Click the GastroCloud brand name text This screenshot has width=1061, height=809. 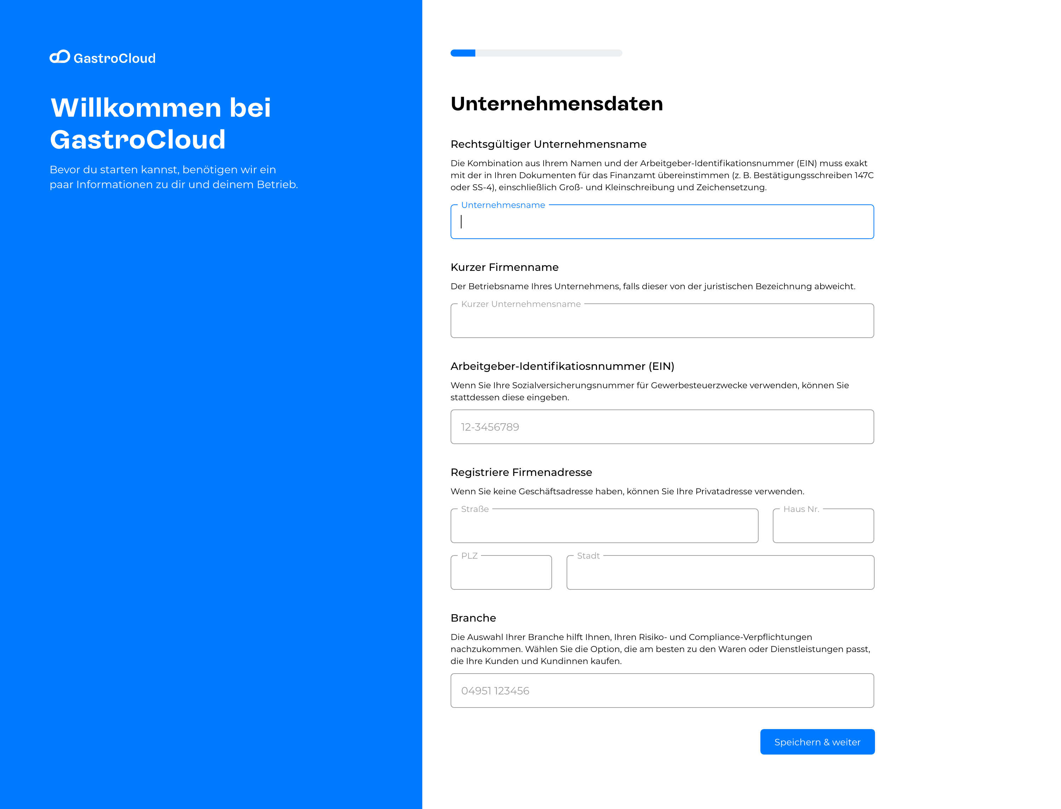pyautogui.click(x=115, y=58)
